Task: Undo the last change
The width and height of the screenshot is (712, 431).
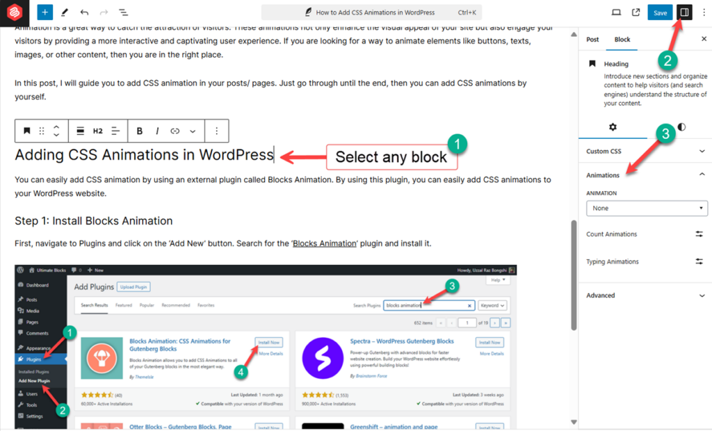Action: tap(84, 13)
